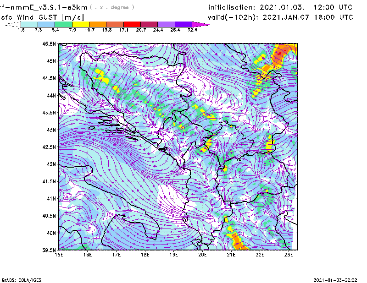The width and height of the screenshot is (367, 283).
Task: Click the crimson 20.7–24.4 legend swatch
Action: (149, 24)
